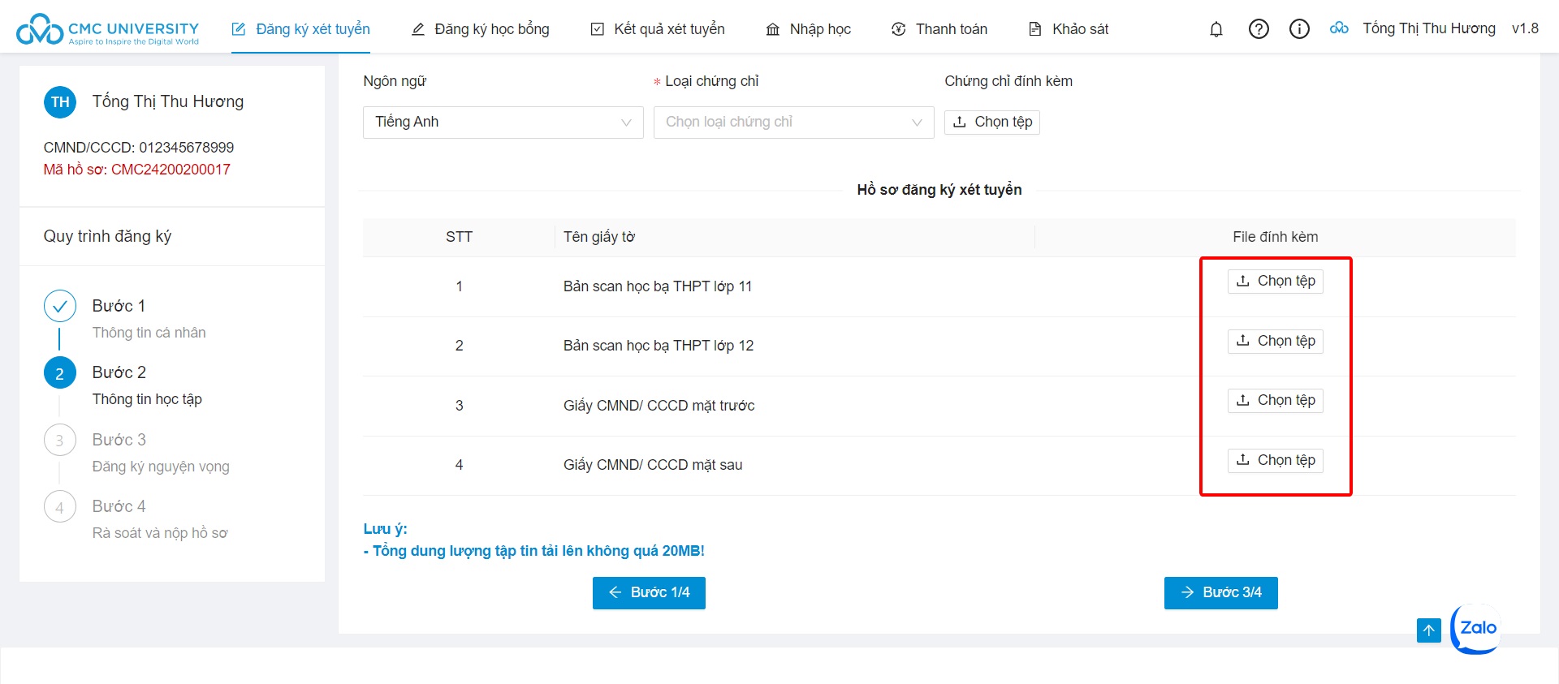This screenshot has width=1559, height=684.
Task: Open the notification bell
Action: coord(1216,29)
